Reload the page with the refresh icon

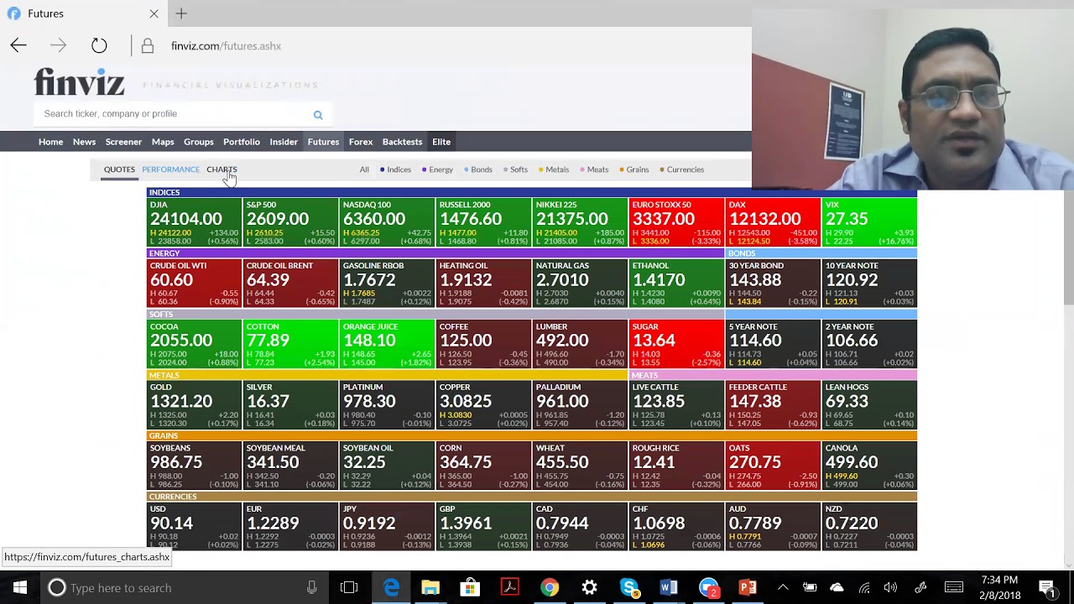tap(99, 46)
